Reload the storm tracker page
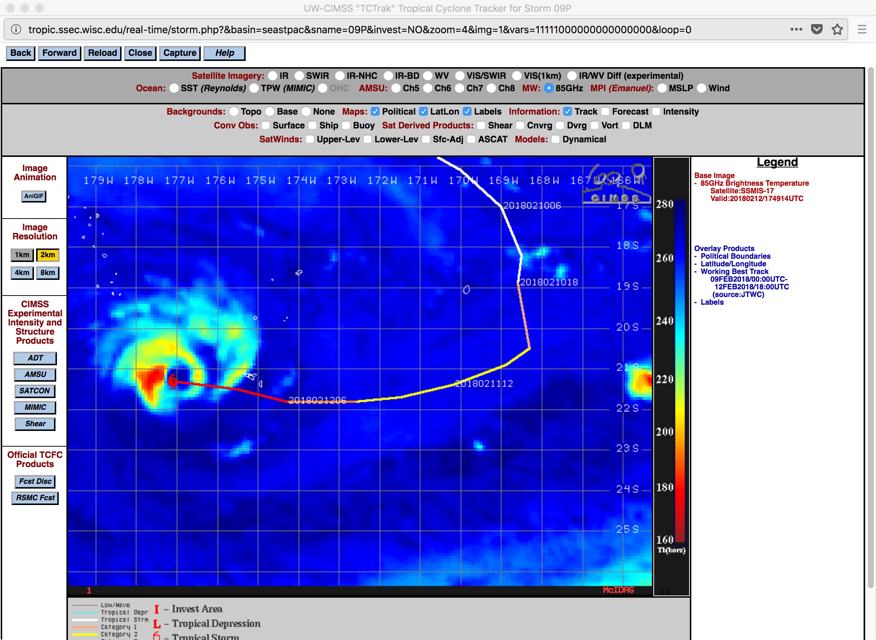The height and width of the screenshot is (640, 876). [102, 53]
